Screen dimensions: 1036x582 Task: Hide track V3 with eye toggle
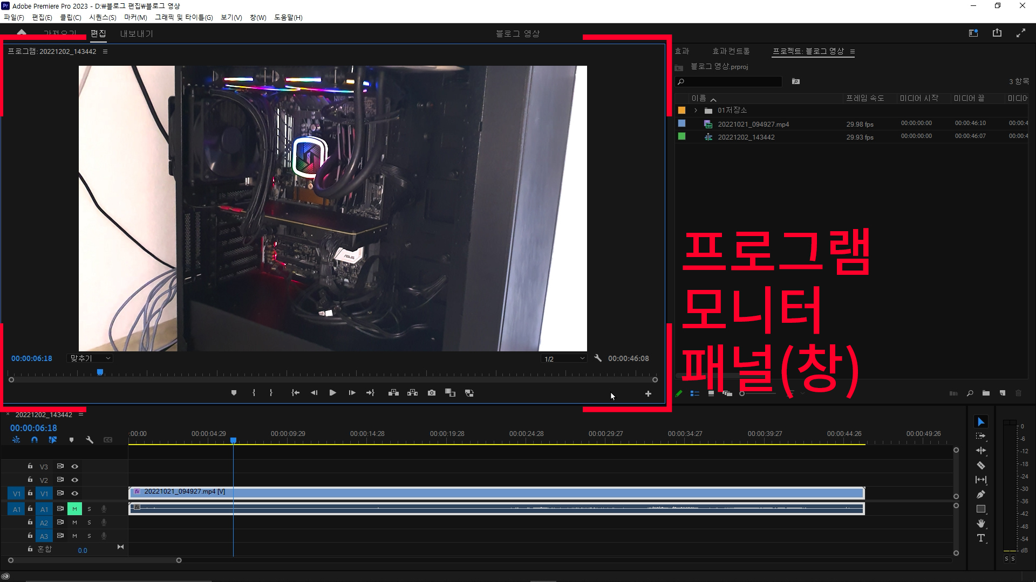pos(75,466)
